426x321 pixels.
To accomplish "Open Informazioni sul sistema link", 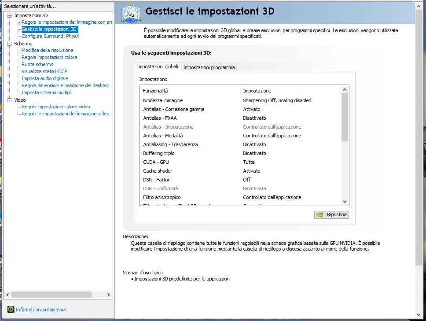I will coord(40,310).
